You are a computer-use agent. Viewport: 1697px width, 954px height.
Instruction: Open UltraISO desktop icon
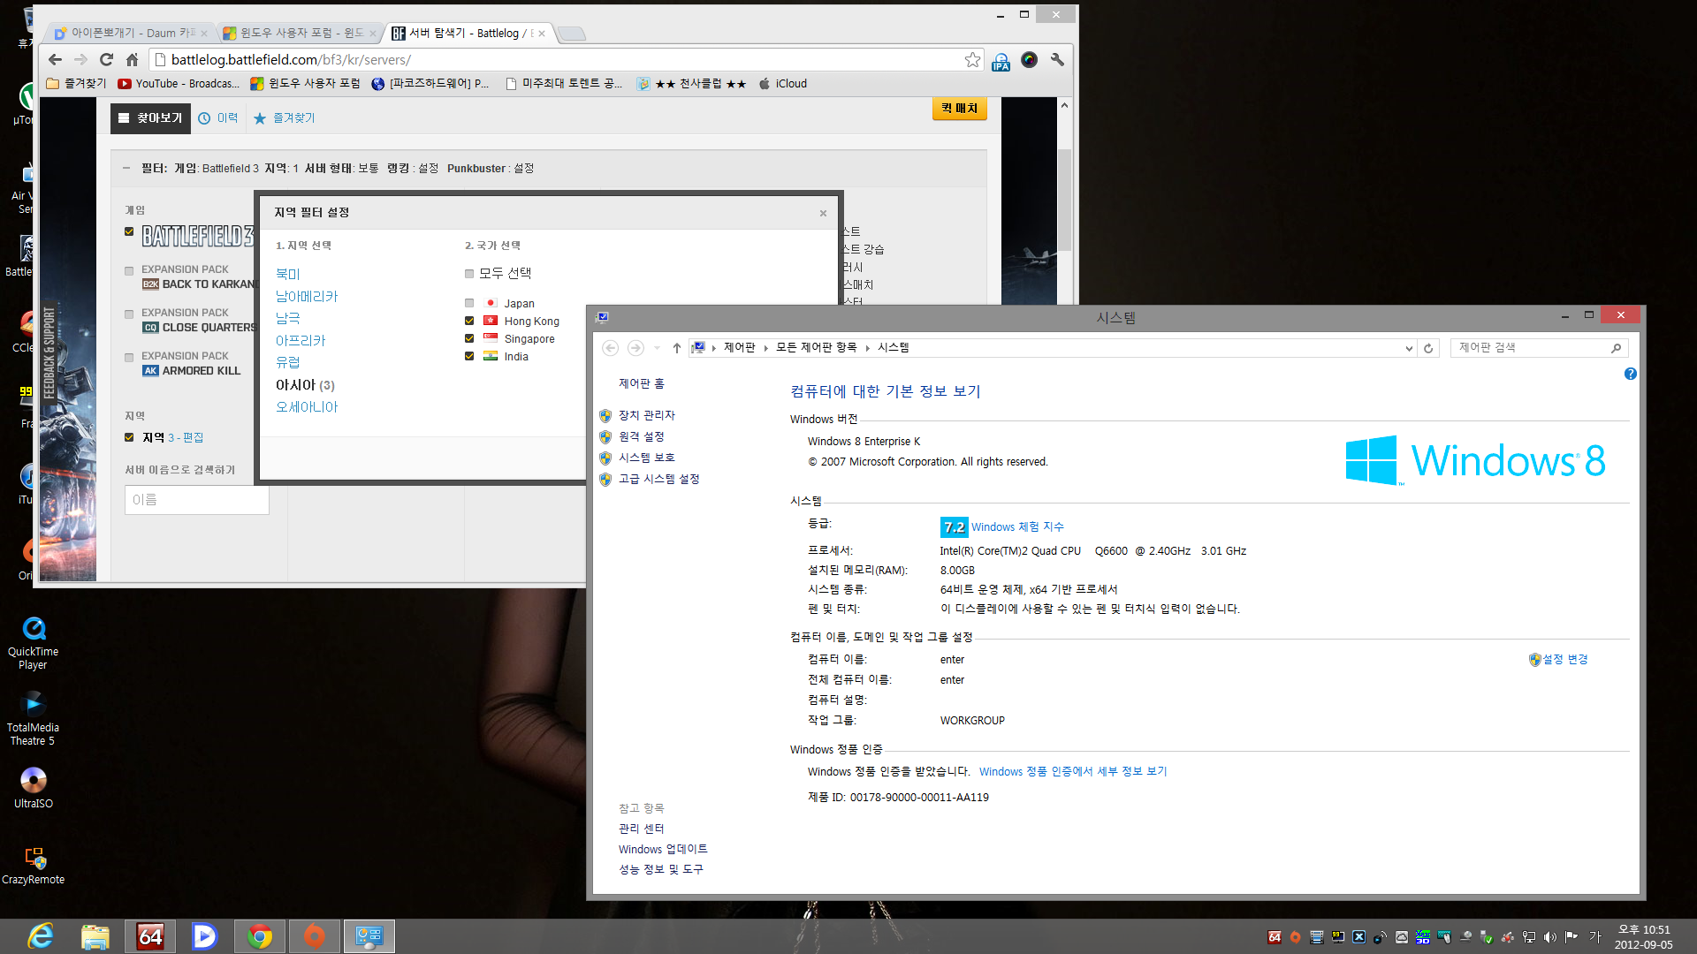pos(34,787)
